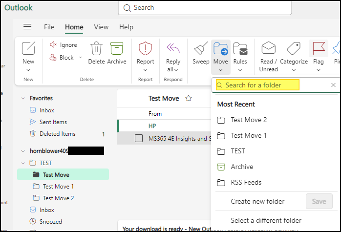Expand the Rules dropdown chevron
Image resolution: width=341 pixels, height=232 pixels.
pyautogui.click(x=240, y=70)
